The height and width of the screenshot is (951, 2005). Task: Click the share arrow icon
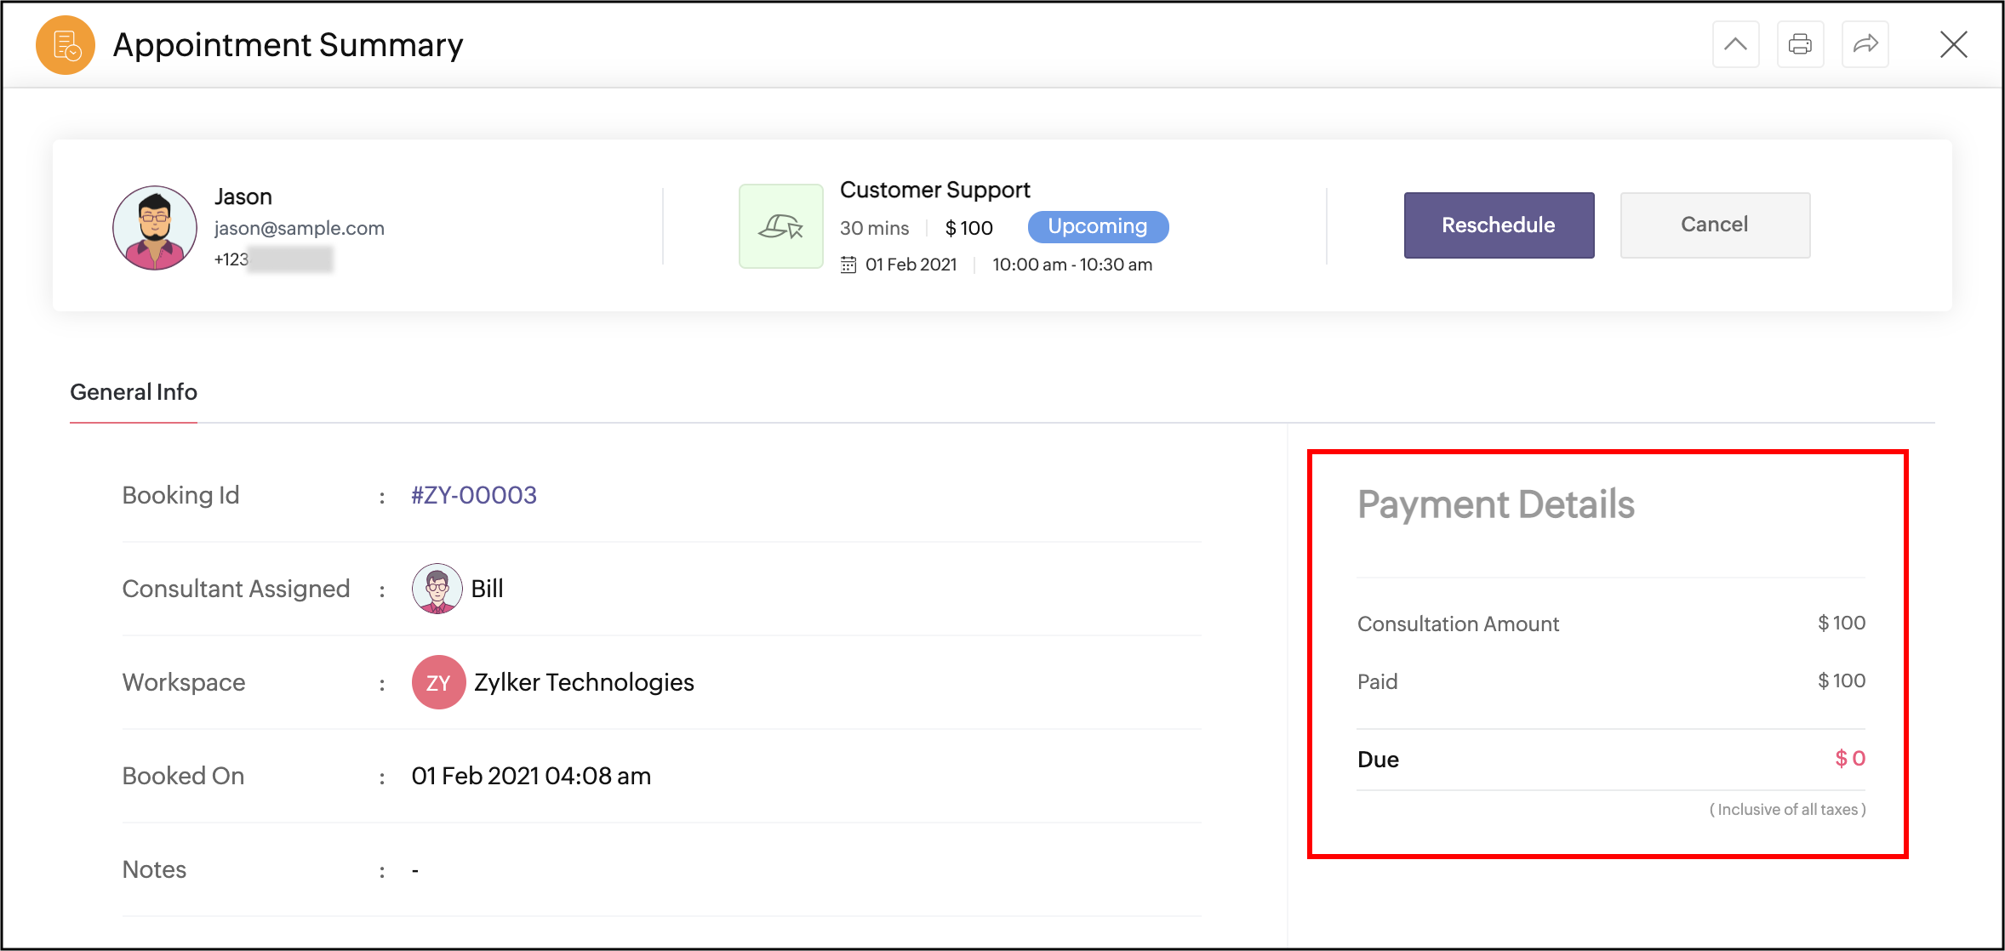pyautogui.click(x=1865, y=44)
